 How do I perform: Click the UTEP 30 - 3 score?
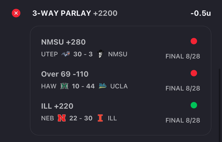83,54
